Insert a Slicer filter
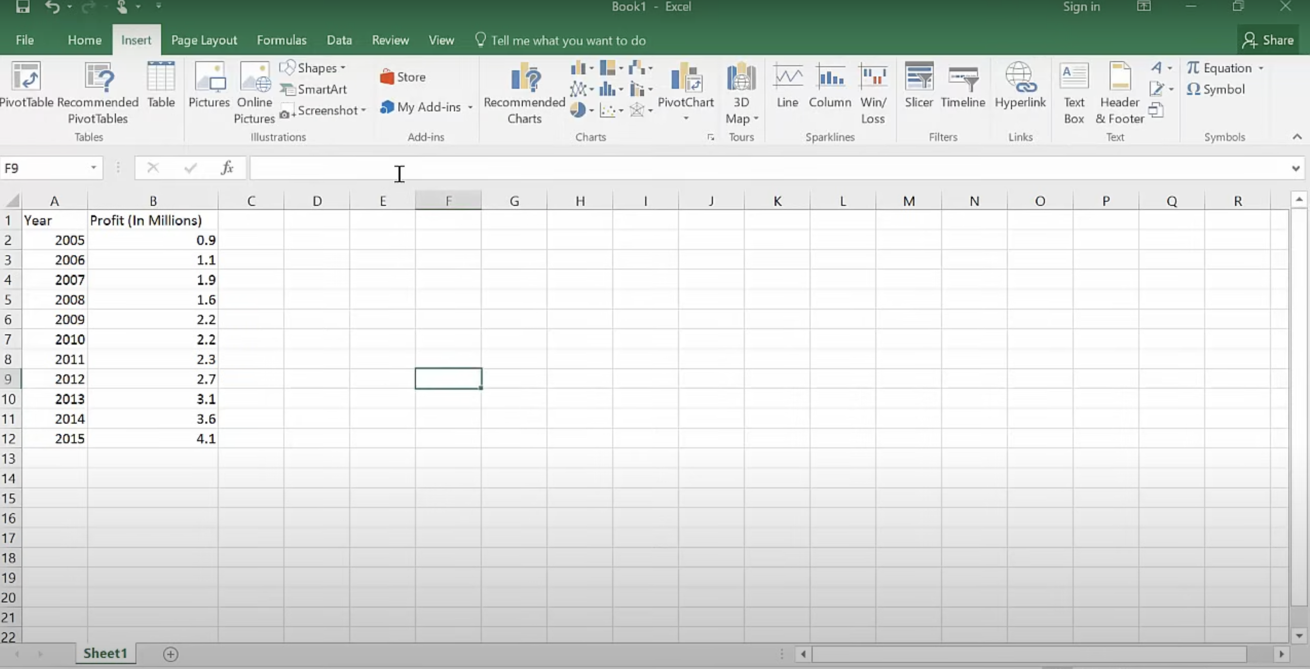 tap(919, 85)
